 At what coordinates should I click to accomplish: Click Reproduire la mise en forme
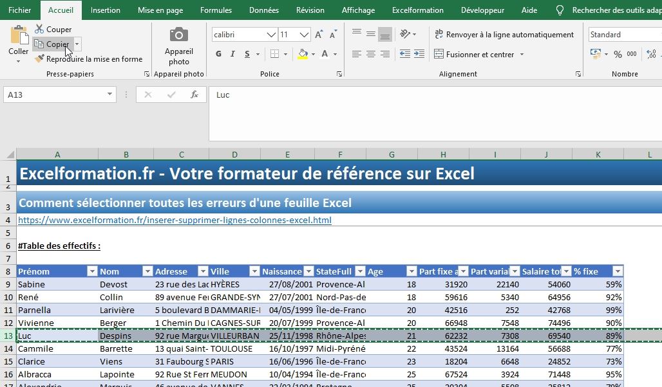point(89,59)
